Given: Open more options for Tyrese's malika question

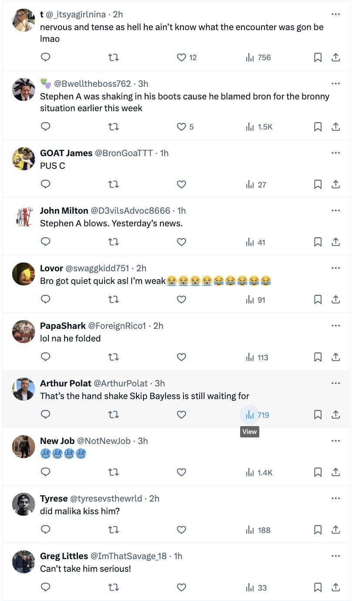Looking at the screenshot, I should pos(336,498).
